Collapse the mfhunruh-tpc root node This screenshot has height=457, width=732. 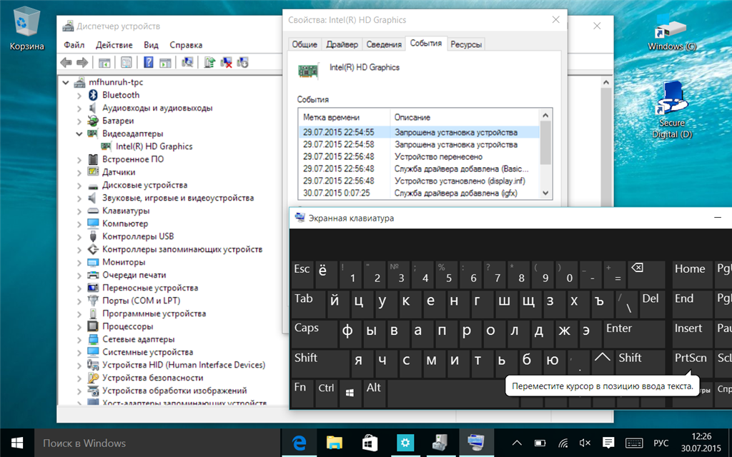[x=66, y=83]
